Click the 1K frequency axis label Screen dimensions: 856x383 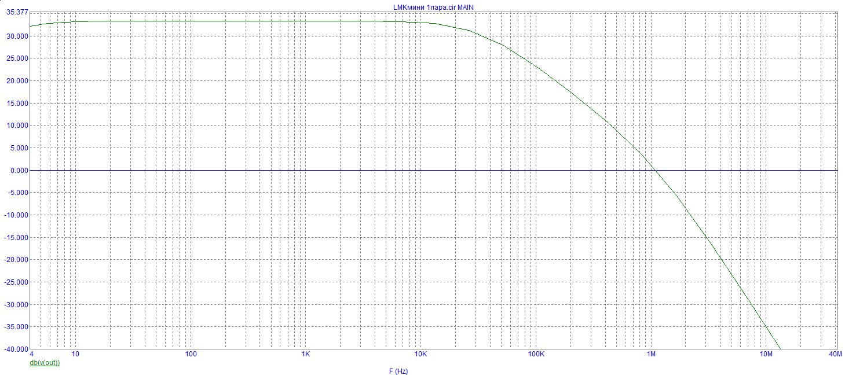(306, 354)
